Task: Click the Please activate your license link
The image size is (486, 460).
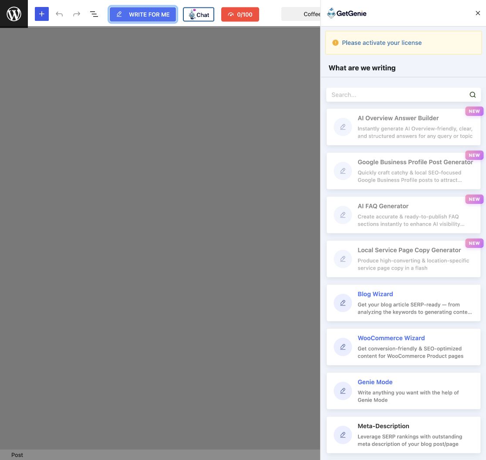Action: click(x=381, y=43)
